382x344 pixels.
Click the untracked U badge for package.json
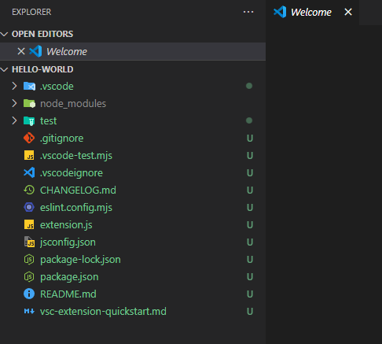(x=250, y=277)
